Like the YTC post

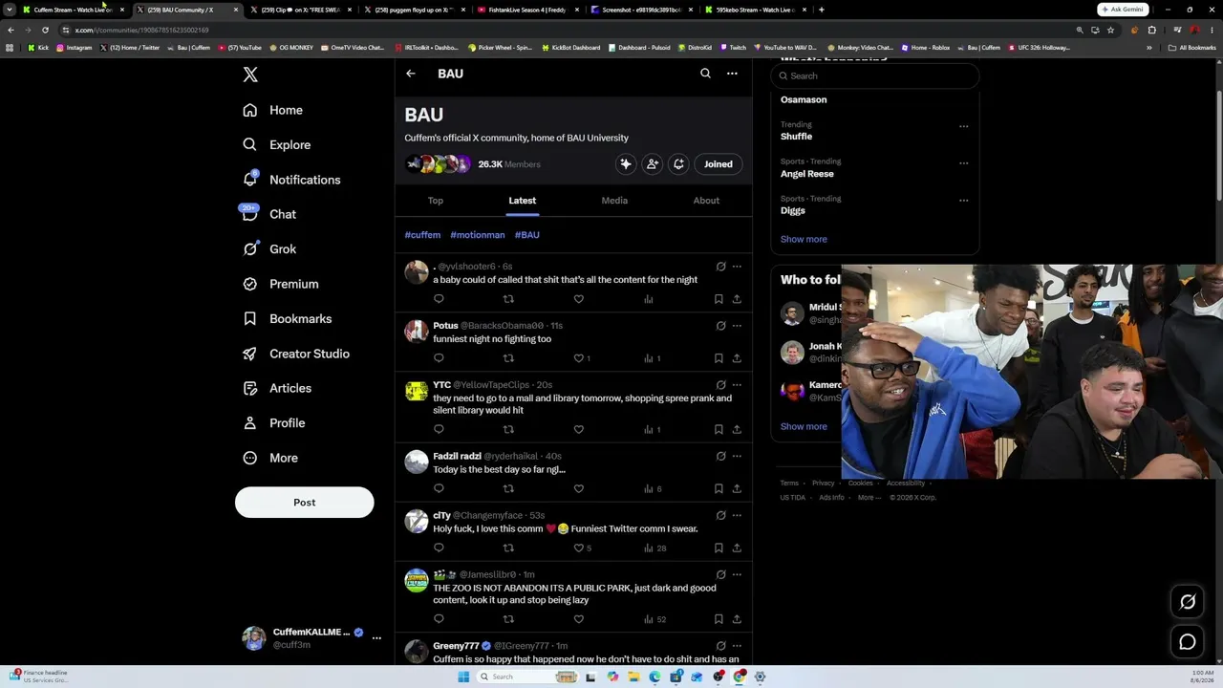point(578,429)
